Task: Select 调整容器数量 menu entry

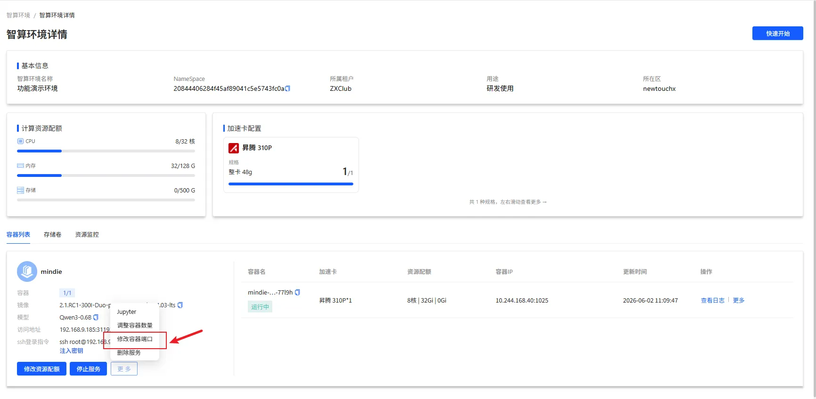Action: coord(135,325)
